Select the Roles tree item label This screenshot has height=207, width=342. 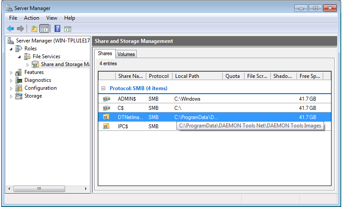[31, 49]
